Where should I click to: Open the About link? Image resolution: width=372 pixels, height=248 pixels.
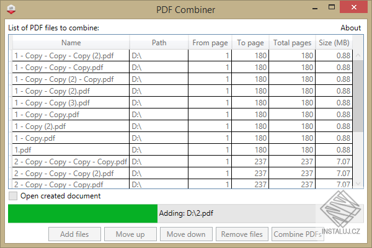(351, 28)
